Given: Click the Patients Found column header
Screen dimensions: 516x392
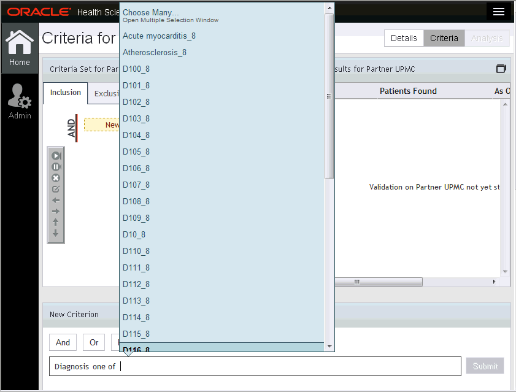Looking at the screenshot, I should tap(408, 91).
